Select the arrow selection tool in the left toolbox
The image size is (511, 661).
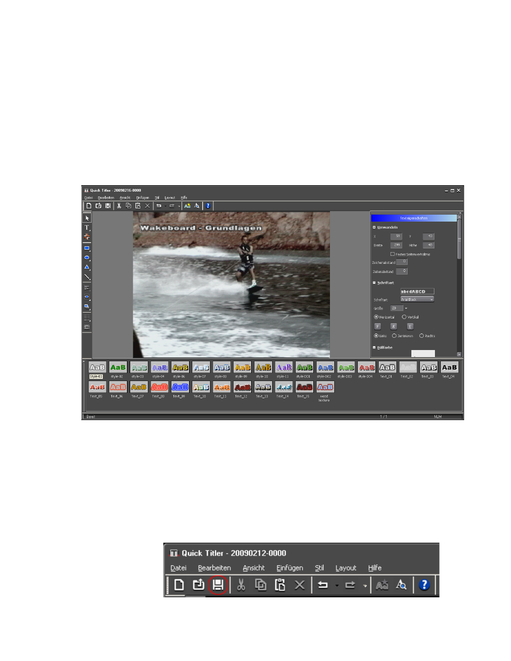(x=87, y=218)
